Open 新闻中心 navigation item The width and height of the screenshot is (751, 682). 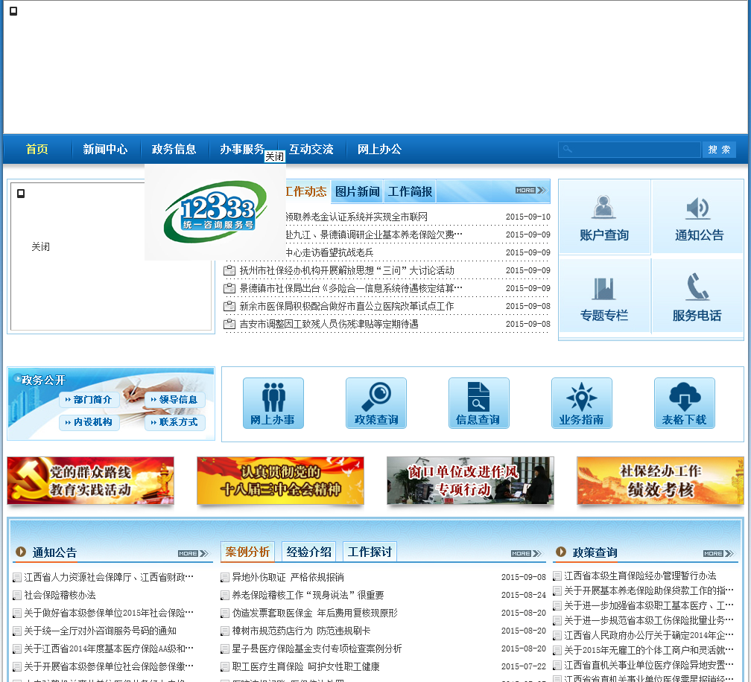click(105, 150)
